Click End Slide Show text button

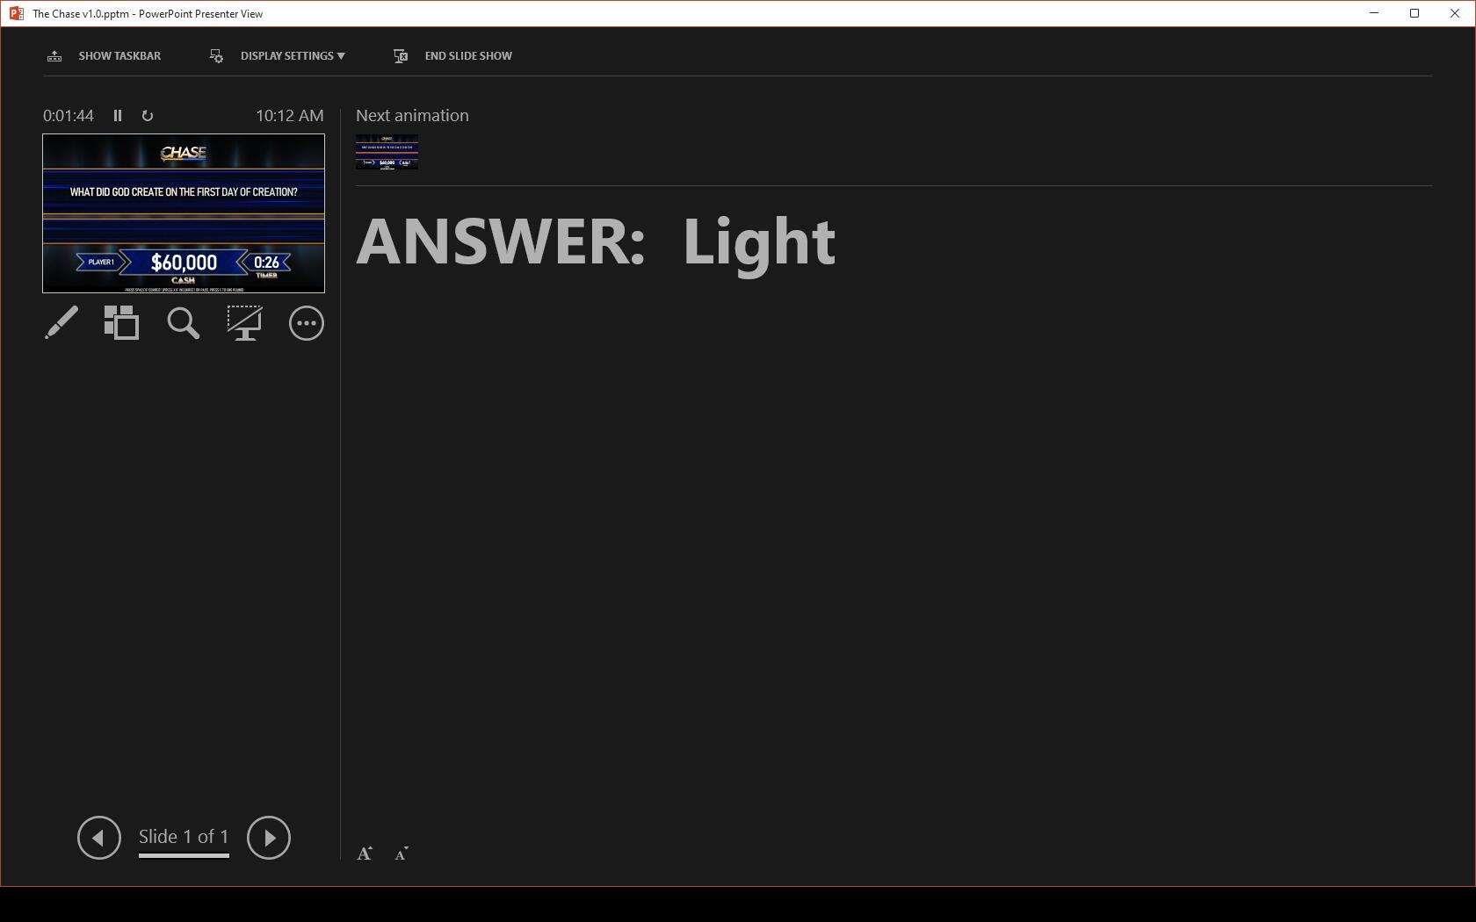click(468, 56)
